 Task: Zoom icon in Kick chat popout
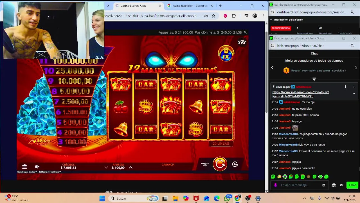[352, 46]
